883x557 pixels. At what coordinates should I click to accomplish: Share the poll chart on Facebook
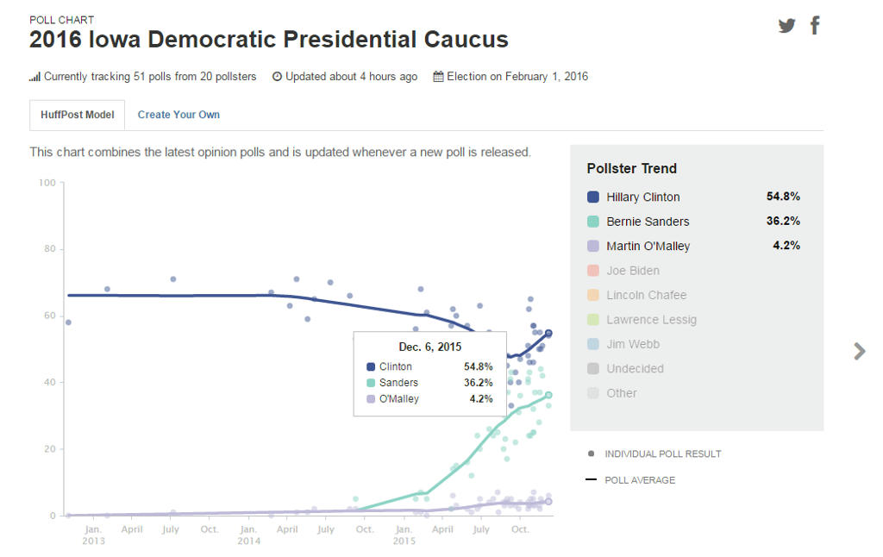coord(815,25)
